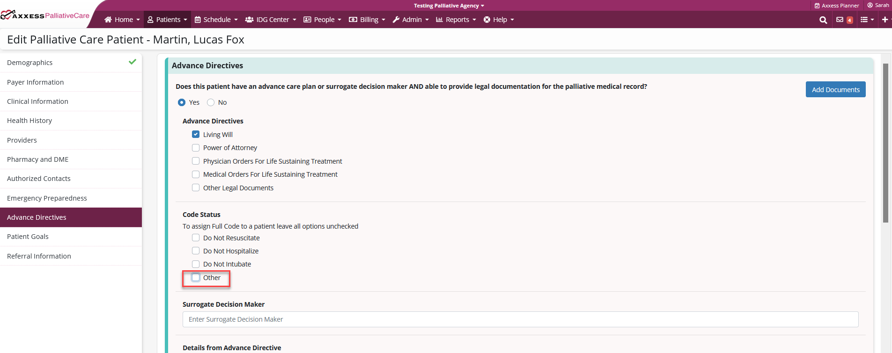Click the Sarah user profile icon

[x=870, y=5]
